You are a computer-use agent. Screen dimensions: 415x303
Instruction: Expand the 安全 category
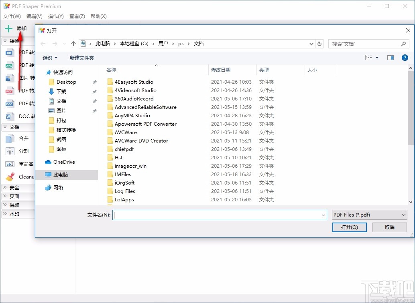point(14,187)
